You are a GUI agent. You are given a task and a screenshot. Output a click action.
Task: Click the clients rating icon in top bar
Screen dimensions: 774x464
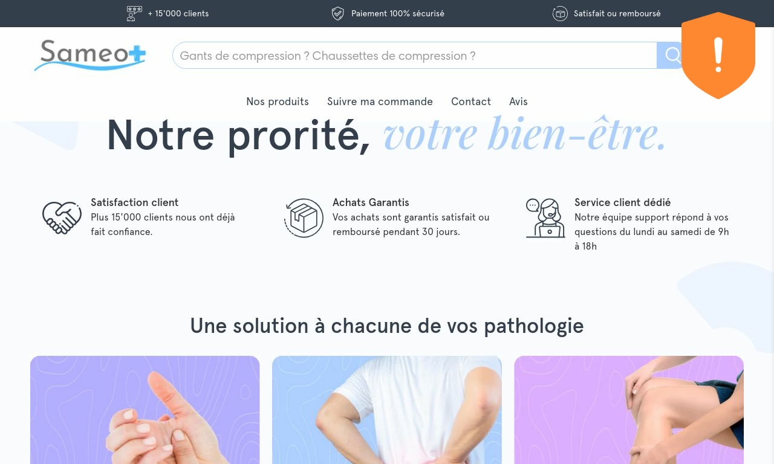tap(134, 13)
